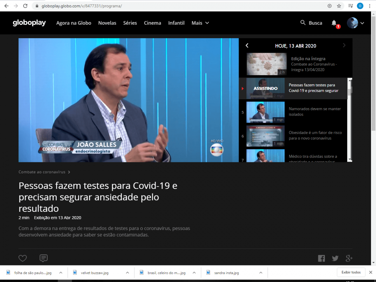
Task: Open downloaded file velvet buzzaw.jpg
Action: pos(95,273)
